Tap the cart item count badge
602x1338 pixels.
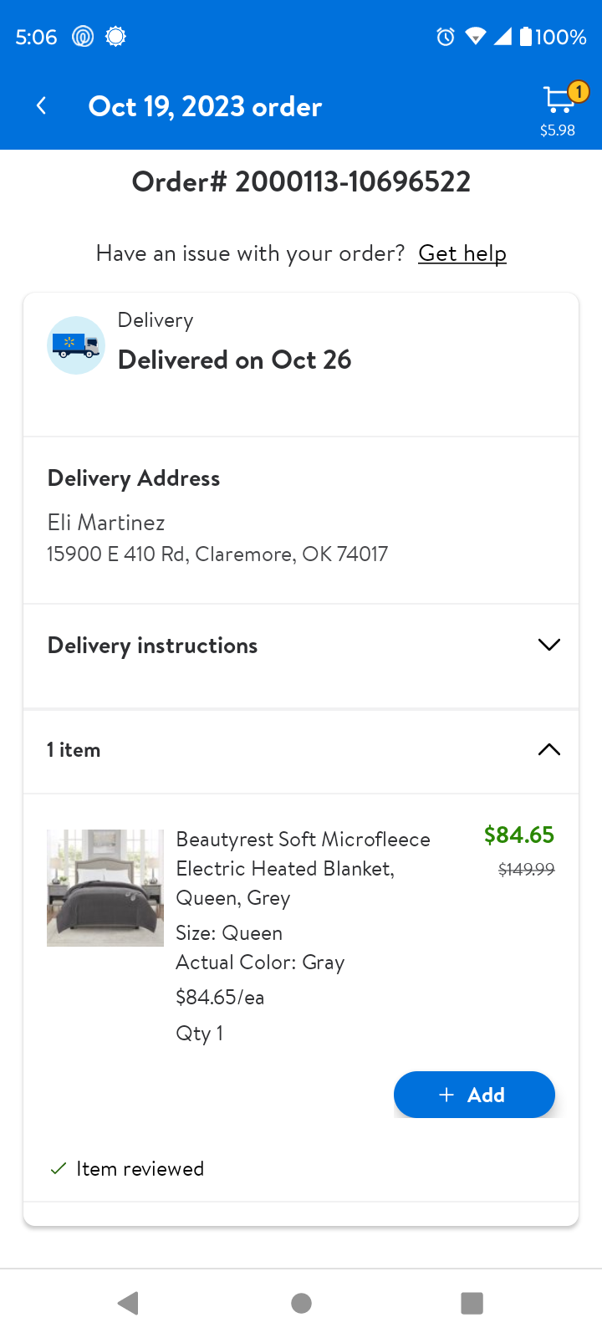[x=579, y=90]
